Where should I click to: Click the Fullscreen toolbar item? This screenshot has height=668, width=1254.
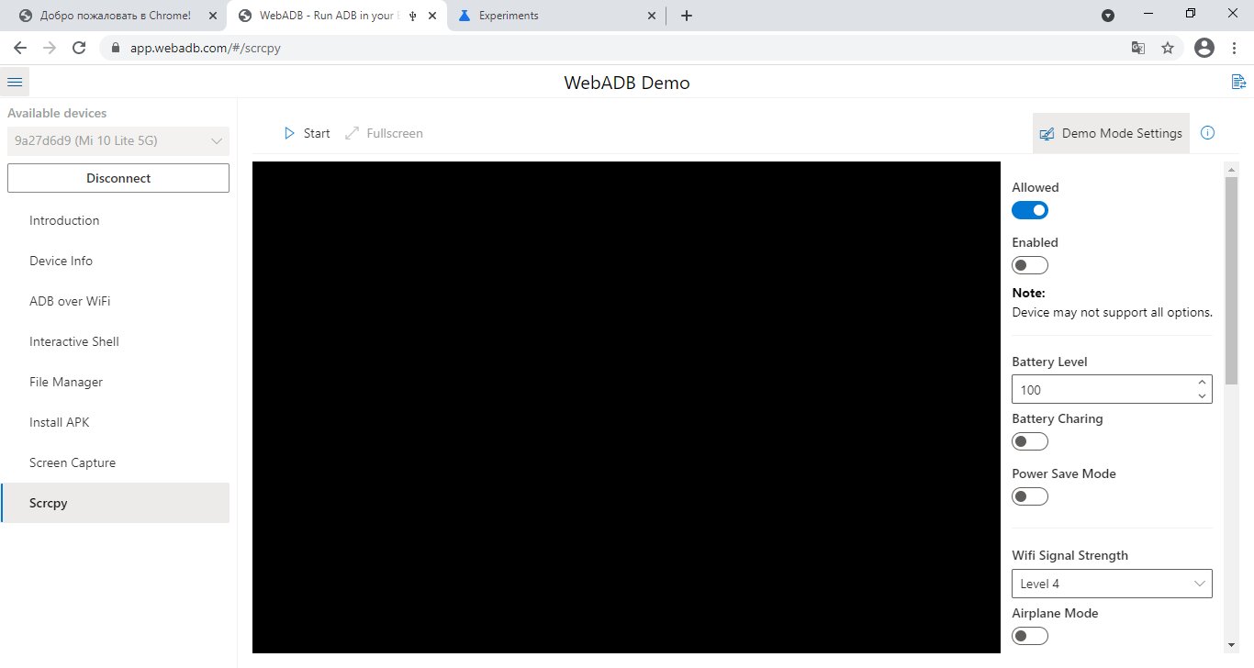[x=384, y=133]
